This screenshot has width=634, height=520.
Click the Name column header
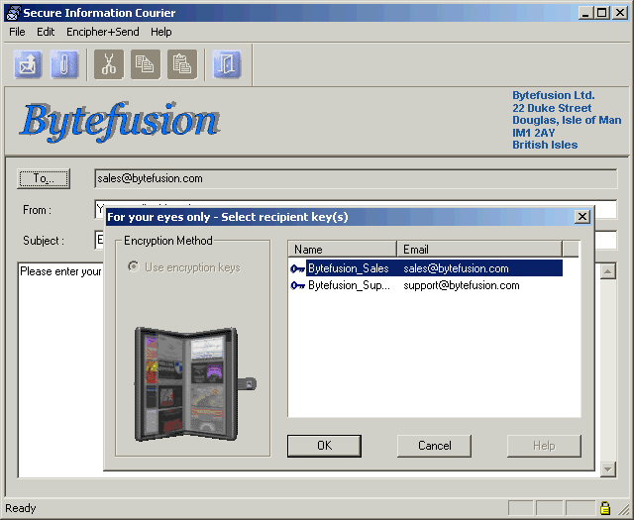342,249
